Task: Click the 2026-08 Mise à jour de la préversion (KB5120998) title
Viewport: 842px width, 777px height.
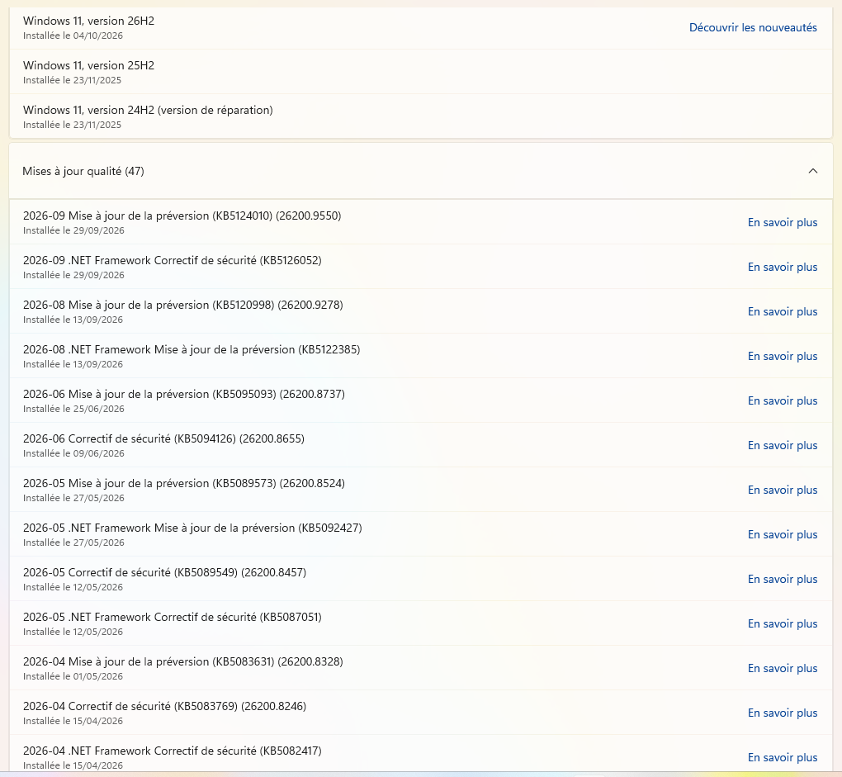Action: click(x=183, y=305)
